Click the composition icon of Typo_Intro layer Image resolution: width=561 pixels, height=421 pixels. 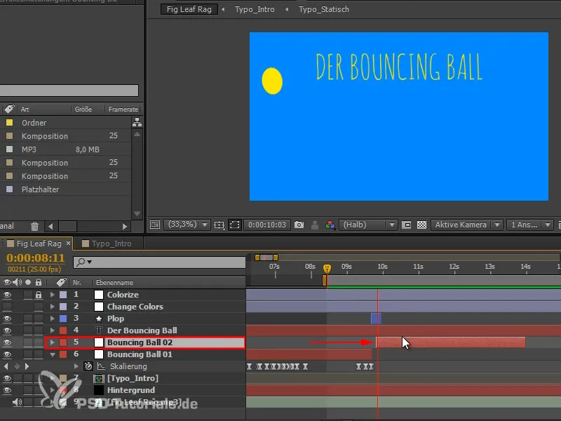point(99,378)
